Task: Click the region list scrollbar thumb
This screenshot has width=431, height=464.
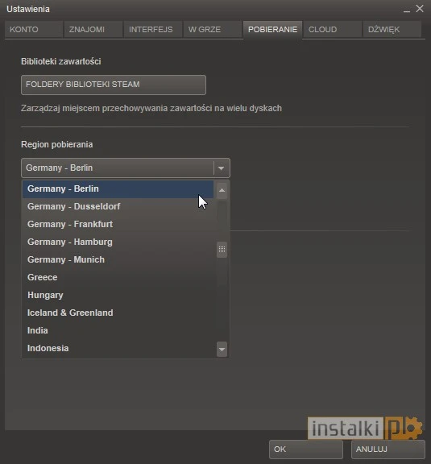Action: (x=222, y=250)
